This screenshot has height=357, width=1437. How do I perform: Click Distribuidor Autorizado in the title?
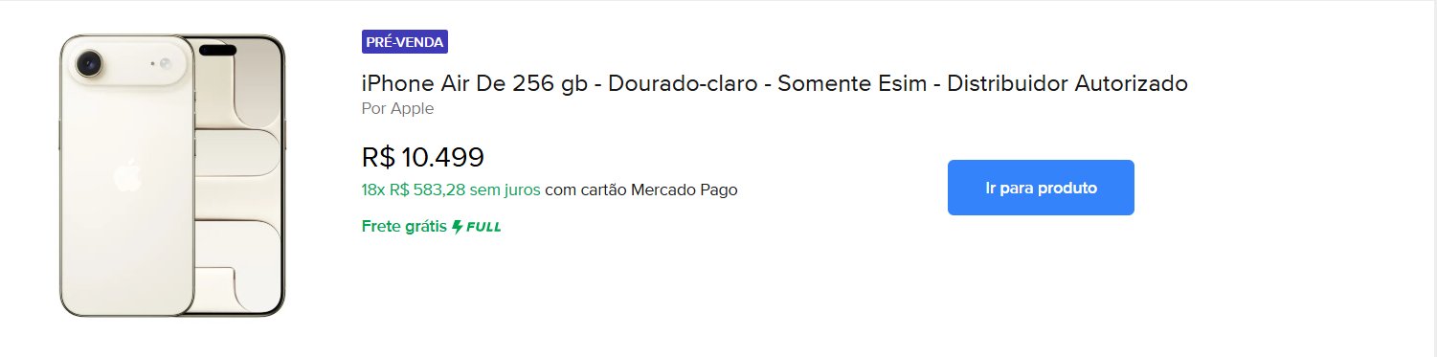[x=1067, y=83]
